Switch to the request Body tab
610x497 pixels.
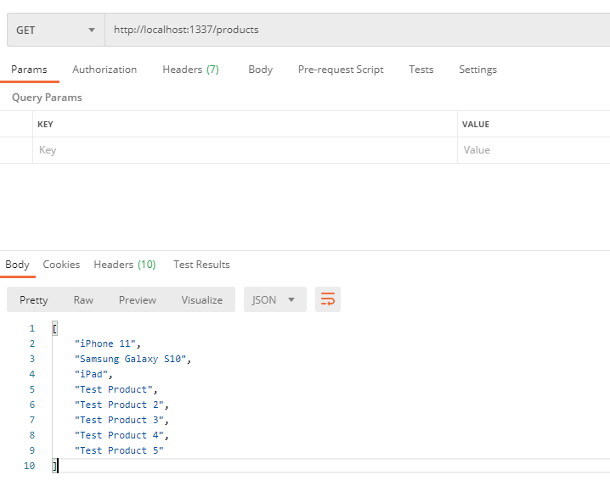tap(260, 70)
